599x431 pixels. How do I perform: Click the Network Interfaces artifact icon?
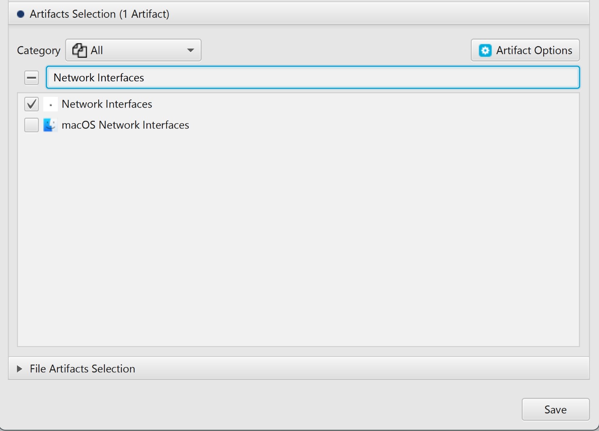50,104
